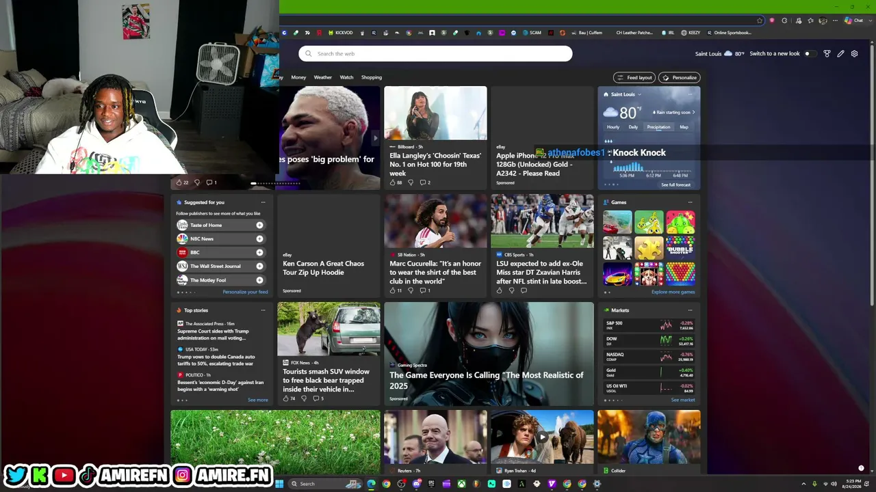Like the Ella Langley article
876x492 pixels.
393,182
